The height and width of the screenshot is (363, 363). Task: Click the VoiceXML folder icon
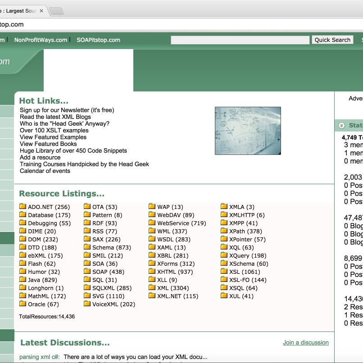(87, 303)
